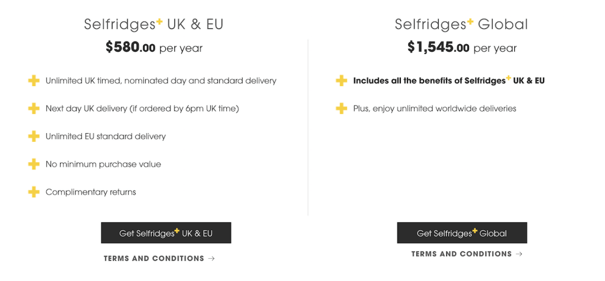Click the $580.00 per year price

pyautogui.click(x=154, y=48)
